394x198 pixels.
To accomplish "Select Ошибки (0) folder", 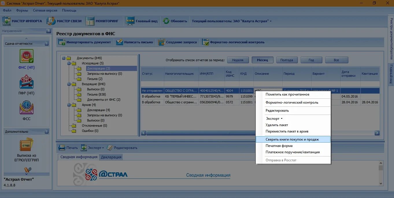I will click(x=90, y=131).
